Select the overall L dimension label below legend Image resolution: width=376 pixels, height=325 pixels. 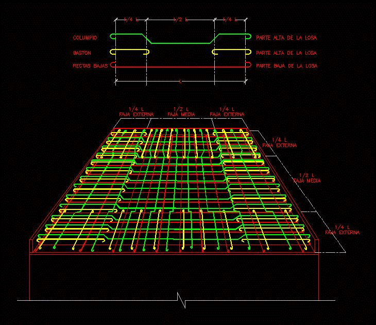181,82
